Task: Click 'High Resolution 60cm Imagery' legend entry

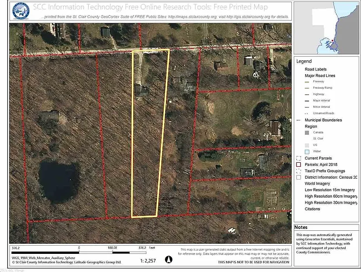Action: coord(331,196)
